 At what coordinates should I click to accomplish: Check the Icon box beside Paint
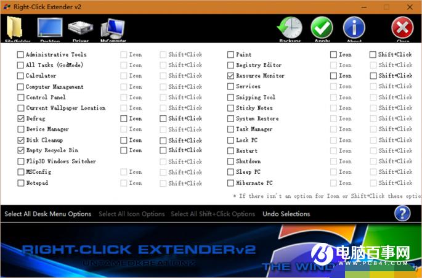(333, 55)
